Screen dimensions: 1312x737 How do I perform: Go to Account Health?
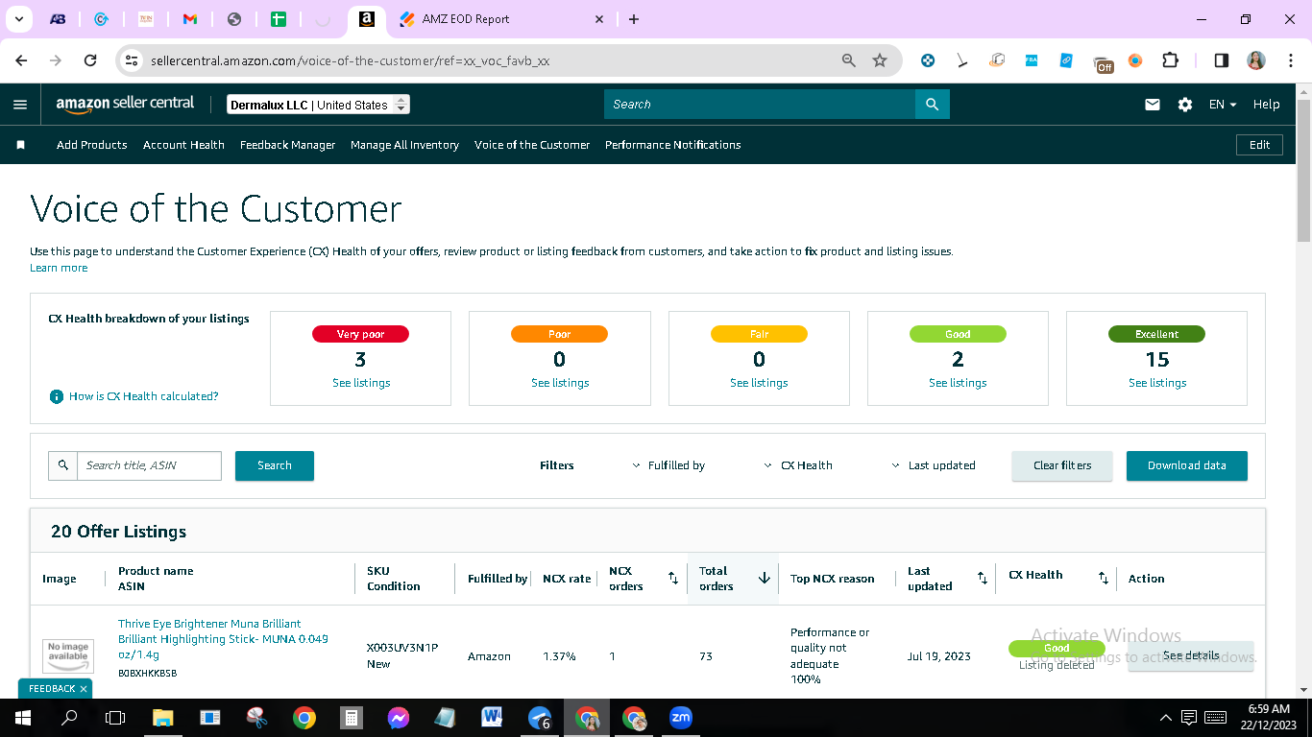coord(183,145)
